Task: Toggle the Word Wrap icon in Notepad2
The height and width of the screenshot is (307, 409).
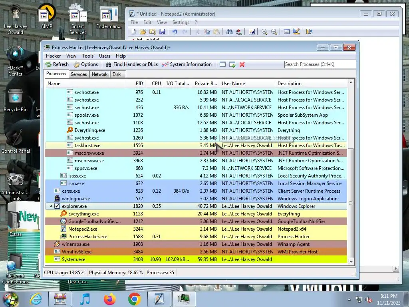Action: pyautogui.click(x=252, y=32)
